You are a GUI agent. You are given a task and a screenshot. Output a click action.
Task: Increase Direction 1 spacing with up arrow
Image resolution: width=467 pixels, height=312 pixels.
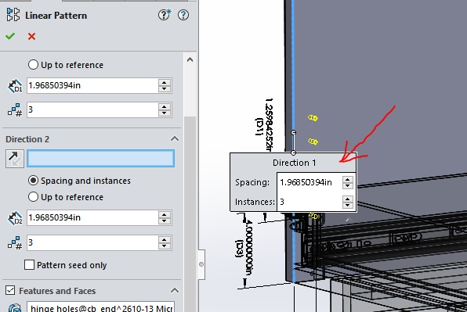[165, 82]
